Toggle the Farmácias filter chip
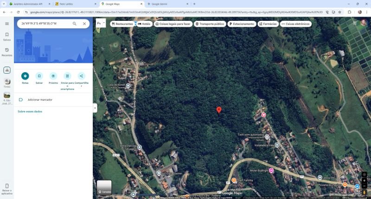Screen dimensions: 371x199 pyautogui.click(x=268, y=24)
